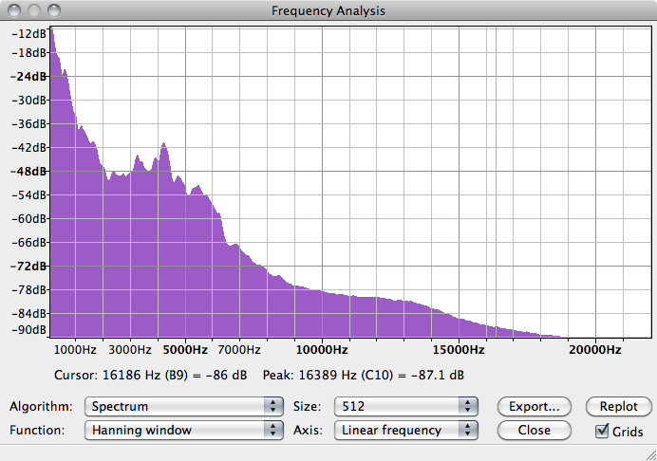The width and height of the screenshot is (657, 461).
Task: Minimize window with the yellow title bar button
Action: pyautogui.click(x=31, y=10)
